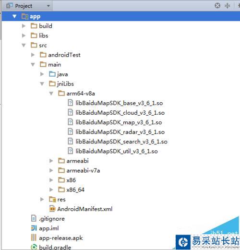Click the build folder icon

(x=34, y=26)
